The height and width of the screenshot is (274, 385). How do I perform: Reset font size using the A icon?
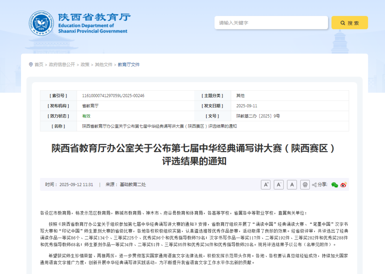click(292, 185)
